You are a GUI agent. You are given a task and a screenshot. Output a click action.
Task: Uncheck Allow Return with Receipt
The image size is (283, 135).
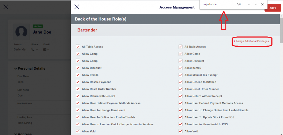pos(78,96)
